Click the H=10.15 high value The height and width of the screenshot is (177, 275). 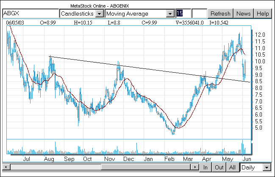click(x=83, y=23)
